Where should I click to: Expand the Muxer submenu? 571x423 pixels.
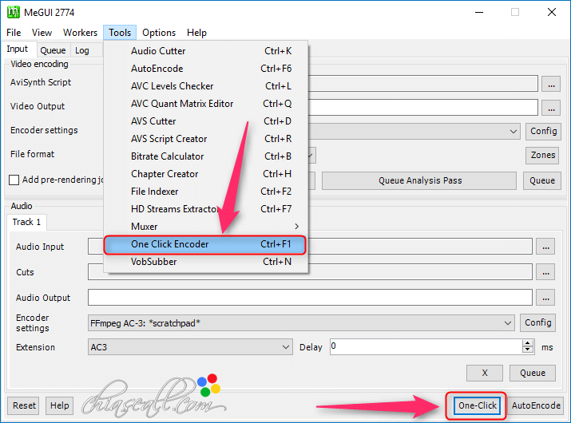pos(206,227)
